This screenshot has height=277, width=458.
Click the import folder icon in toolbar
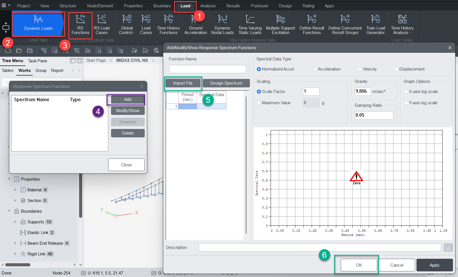point(30,51)
